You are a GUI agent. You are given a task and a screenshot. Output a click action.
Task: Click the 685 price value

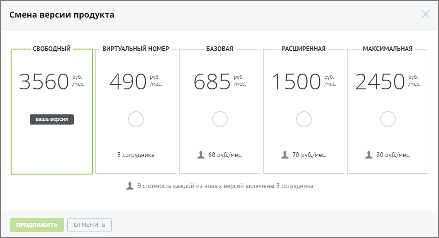tap(212, 81)
